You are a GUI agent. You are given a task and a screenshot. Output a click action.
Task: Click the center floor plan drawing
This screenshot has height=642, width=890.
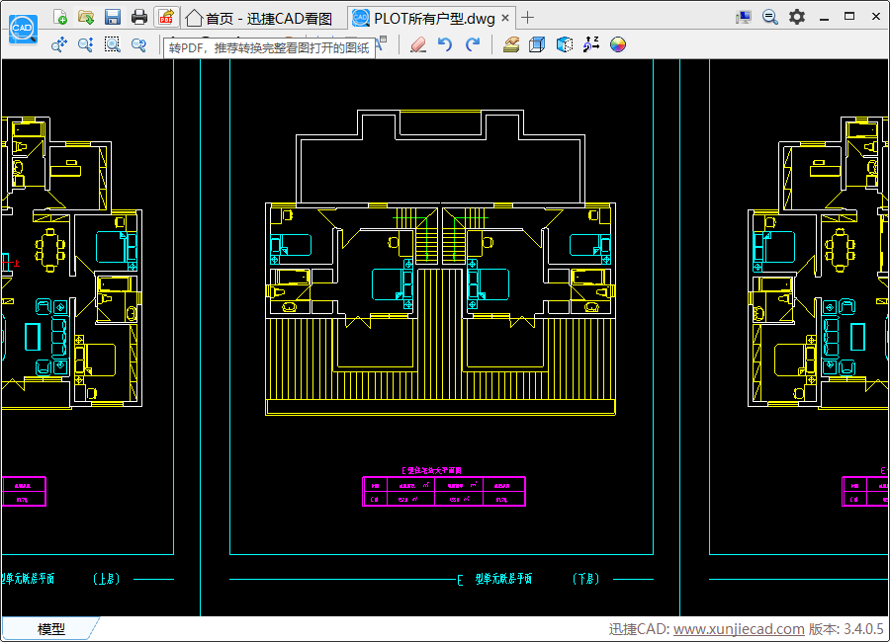click(x=440, y=263)
